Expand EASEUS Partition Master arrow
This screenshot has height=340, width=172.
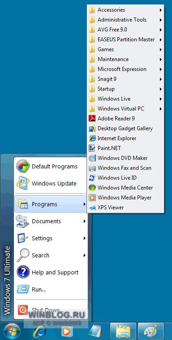click(161, 40)
